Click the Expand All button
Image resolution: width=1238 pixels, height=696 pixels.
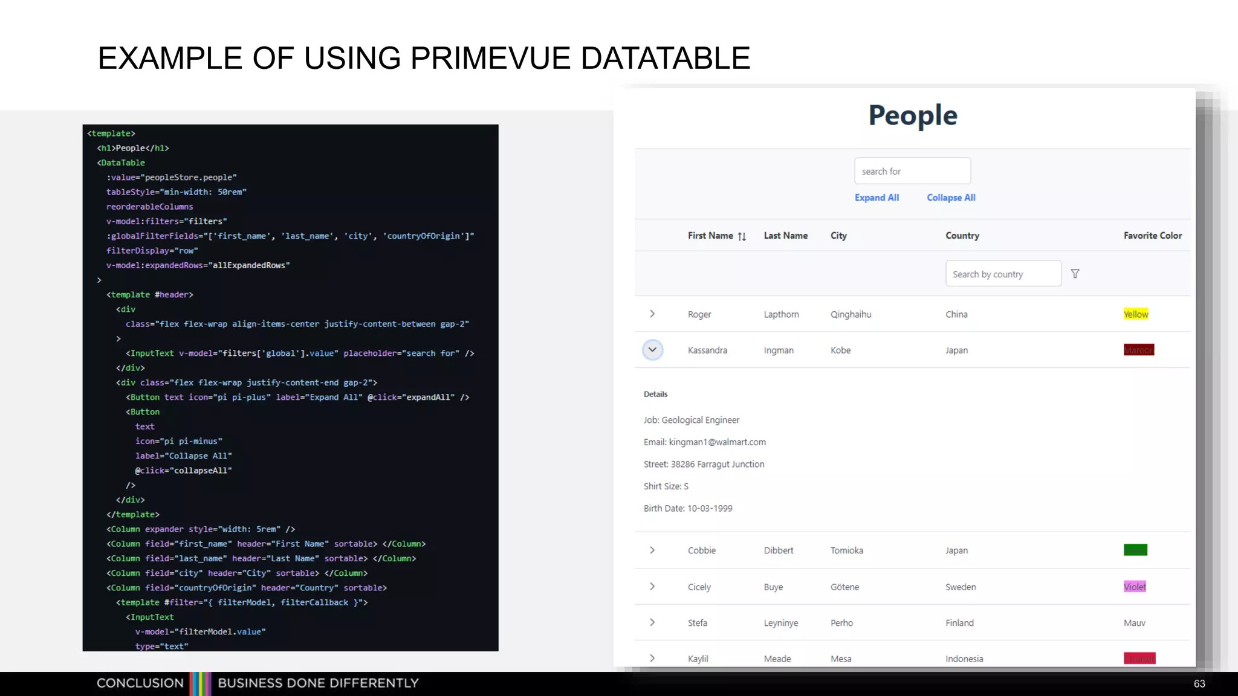(877, 198)
